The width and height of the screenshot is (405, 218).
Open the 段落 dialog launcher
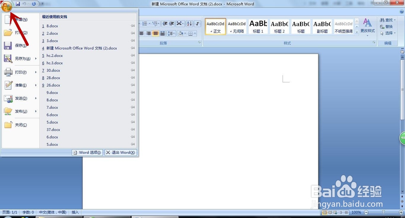(199, 42)
